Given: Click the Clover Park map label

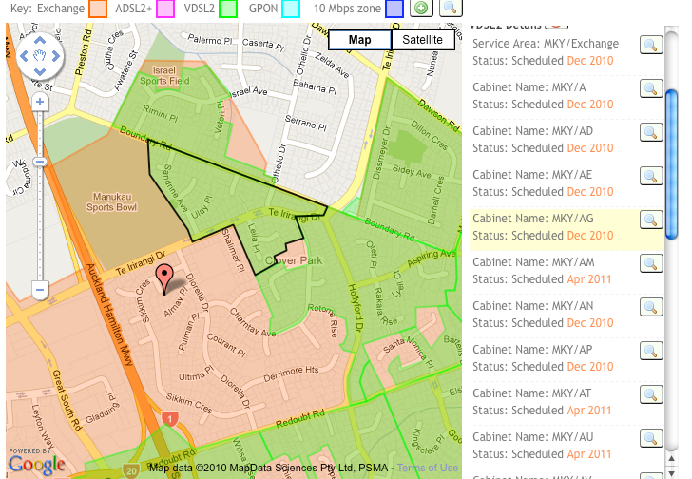Looking at the screenshot, I should point(294,260).
